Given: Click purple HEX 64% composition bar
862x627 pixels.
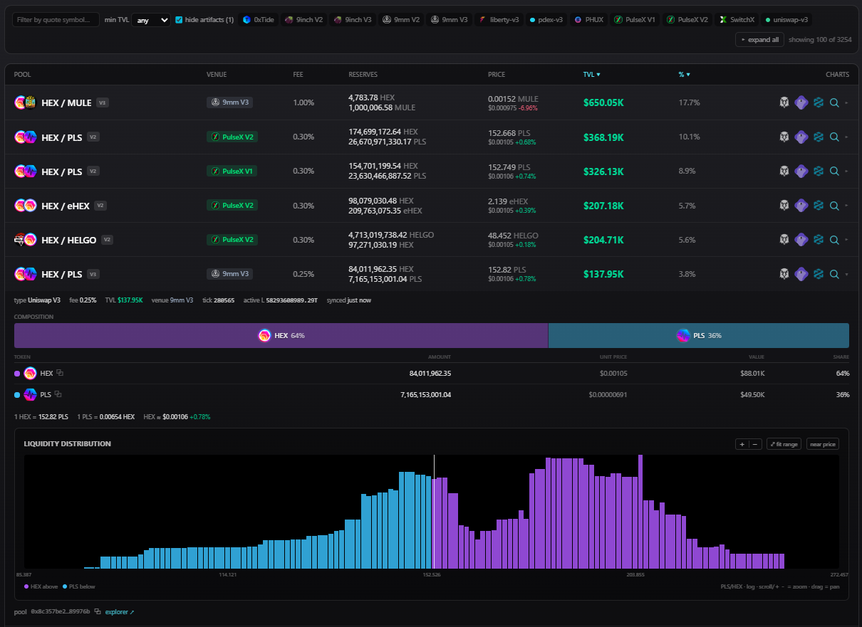Looking at the screenshot, I should (281, 335).
